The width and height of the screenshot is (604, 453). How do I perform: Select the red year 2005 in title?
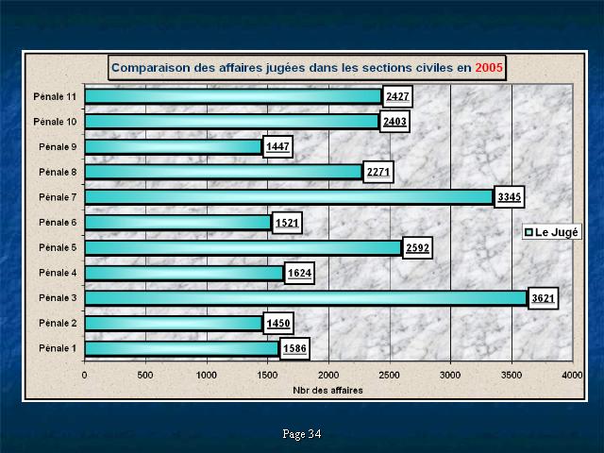click(489, 68)
